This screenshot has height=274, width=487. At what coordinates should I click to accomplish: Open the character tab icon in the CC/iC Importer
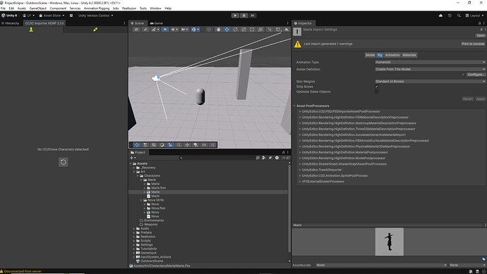[x=31, y=30]
